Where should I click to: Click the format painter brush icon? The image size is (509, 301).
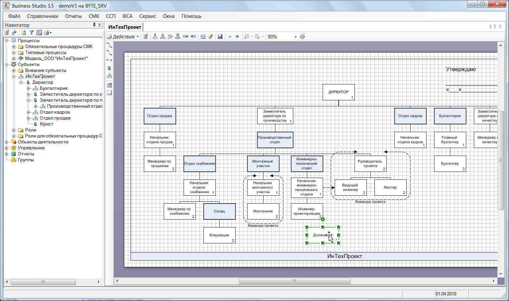tap(210, 37)
